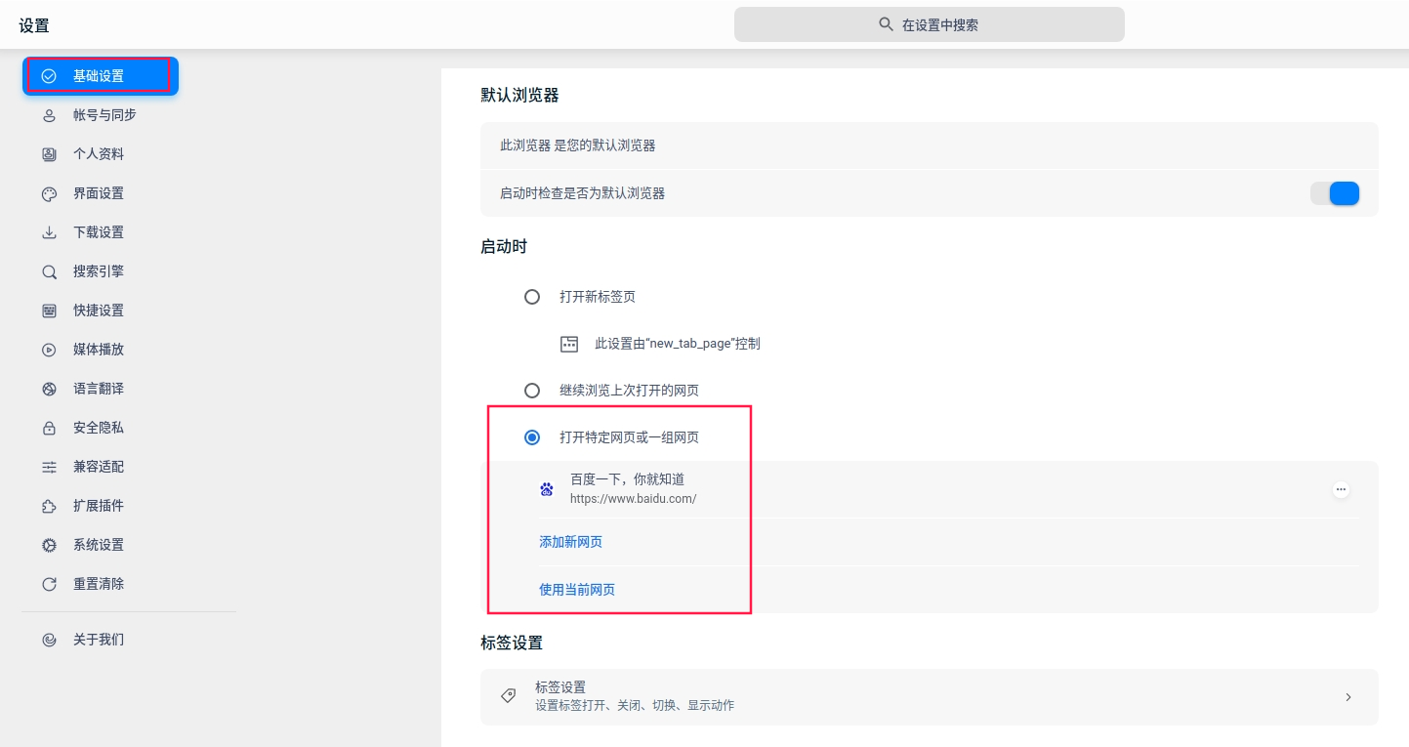The height and width of the screenshot is (747, 1409).
Task: Open the more options menu for Baidu page
Action: (1341, 489)
